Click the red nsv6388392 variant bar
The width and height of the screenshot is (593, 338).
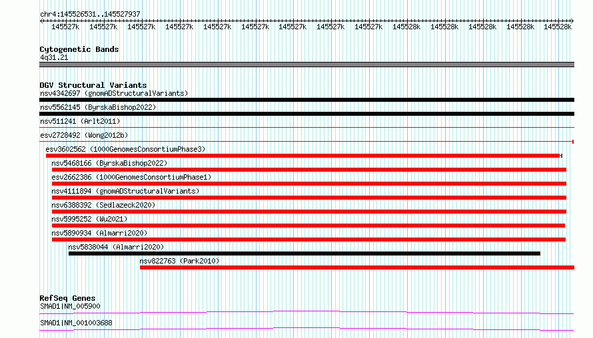click(x=309, y=212)
